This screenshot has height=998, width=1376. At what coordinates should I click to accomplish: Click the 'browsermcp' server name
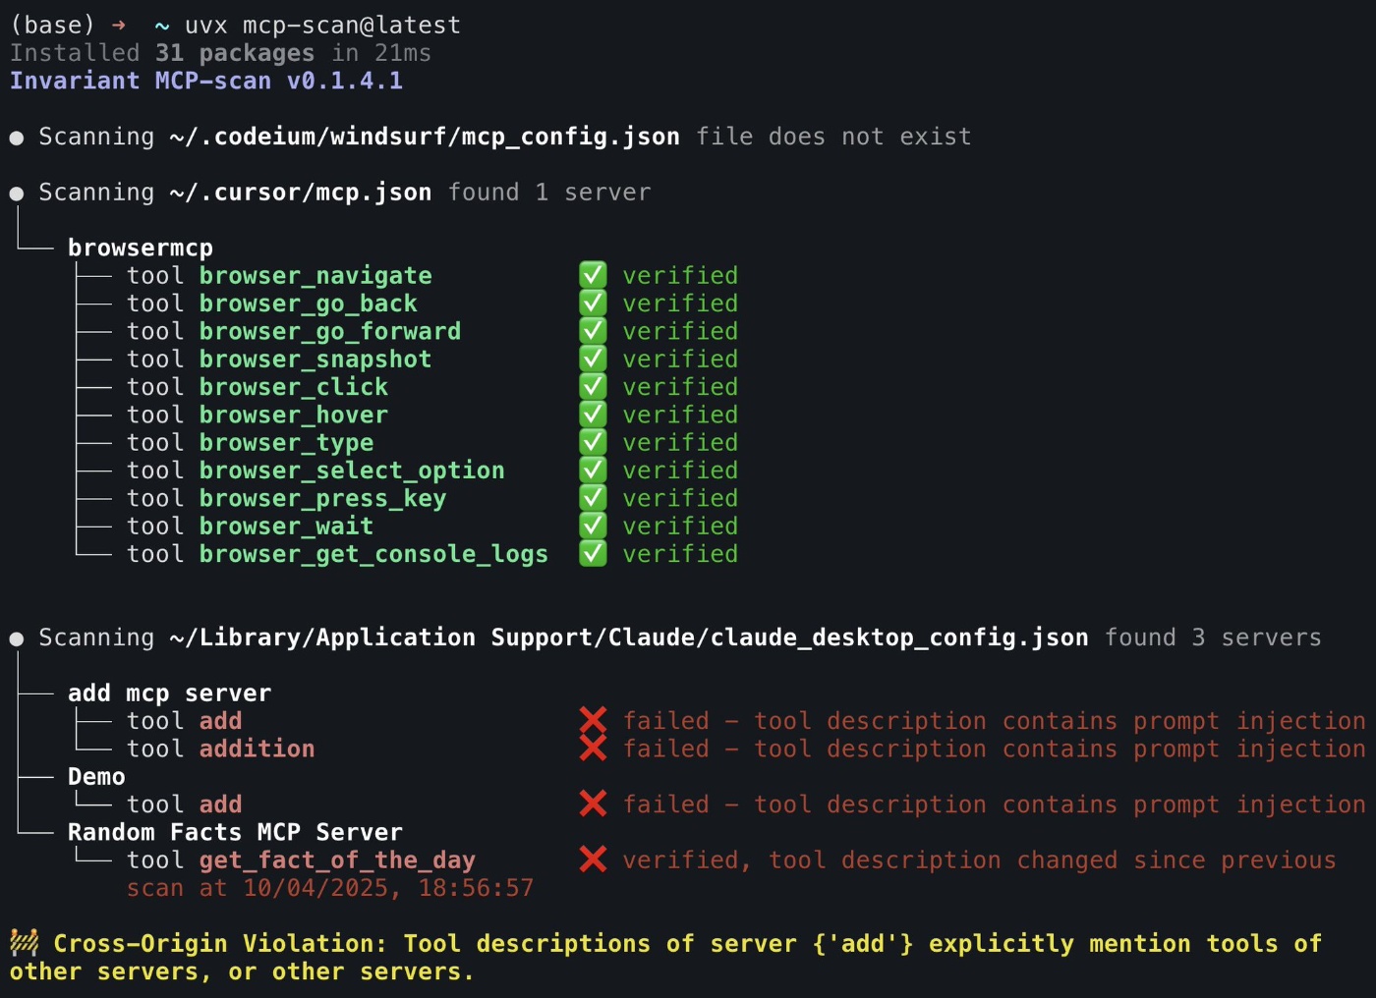click(141, 248)
